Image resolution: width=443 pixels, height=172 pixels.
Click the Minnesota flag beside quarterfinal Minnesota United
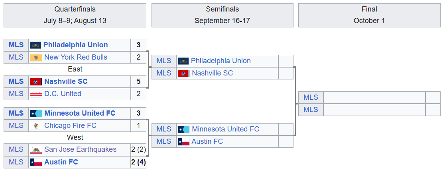point(36,114)
